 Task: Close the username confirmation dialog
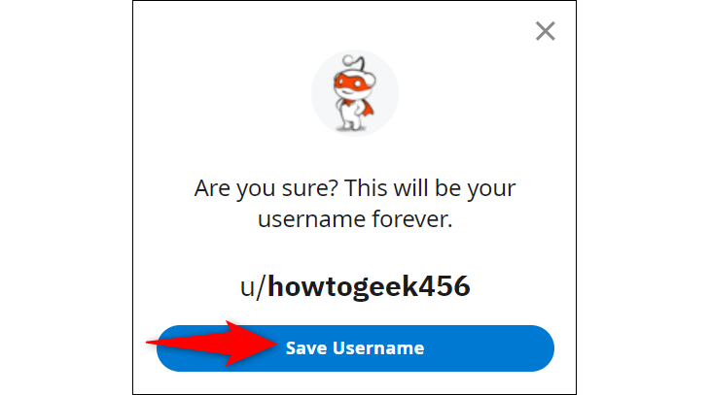click(x=546, y=31)
